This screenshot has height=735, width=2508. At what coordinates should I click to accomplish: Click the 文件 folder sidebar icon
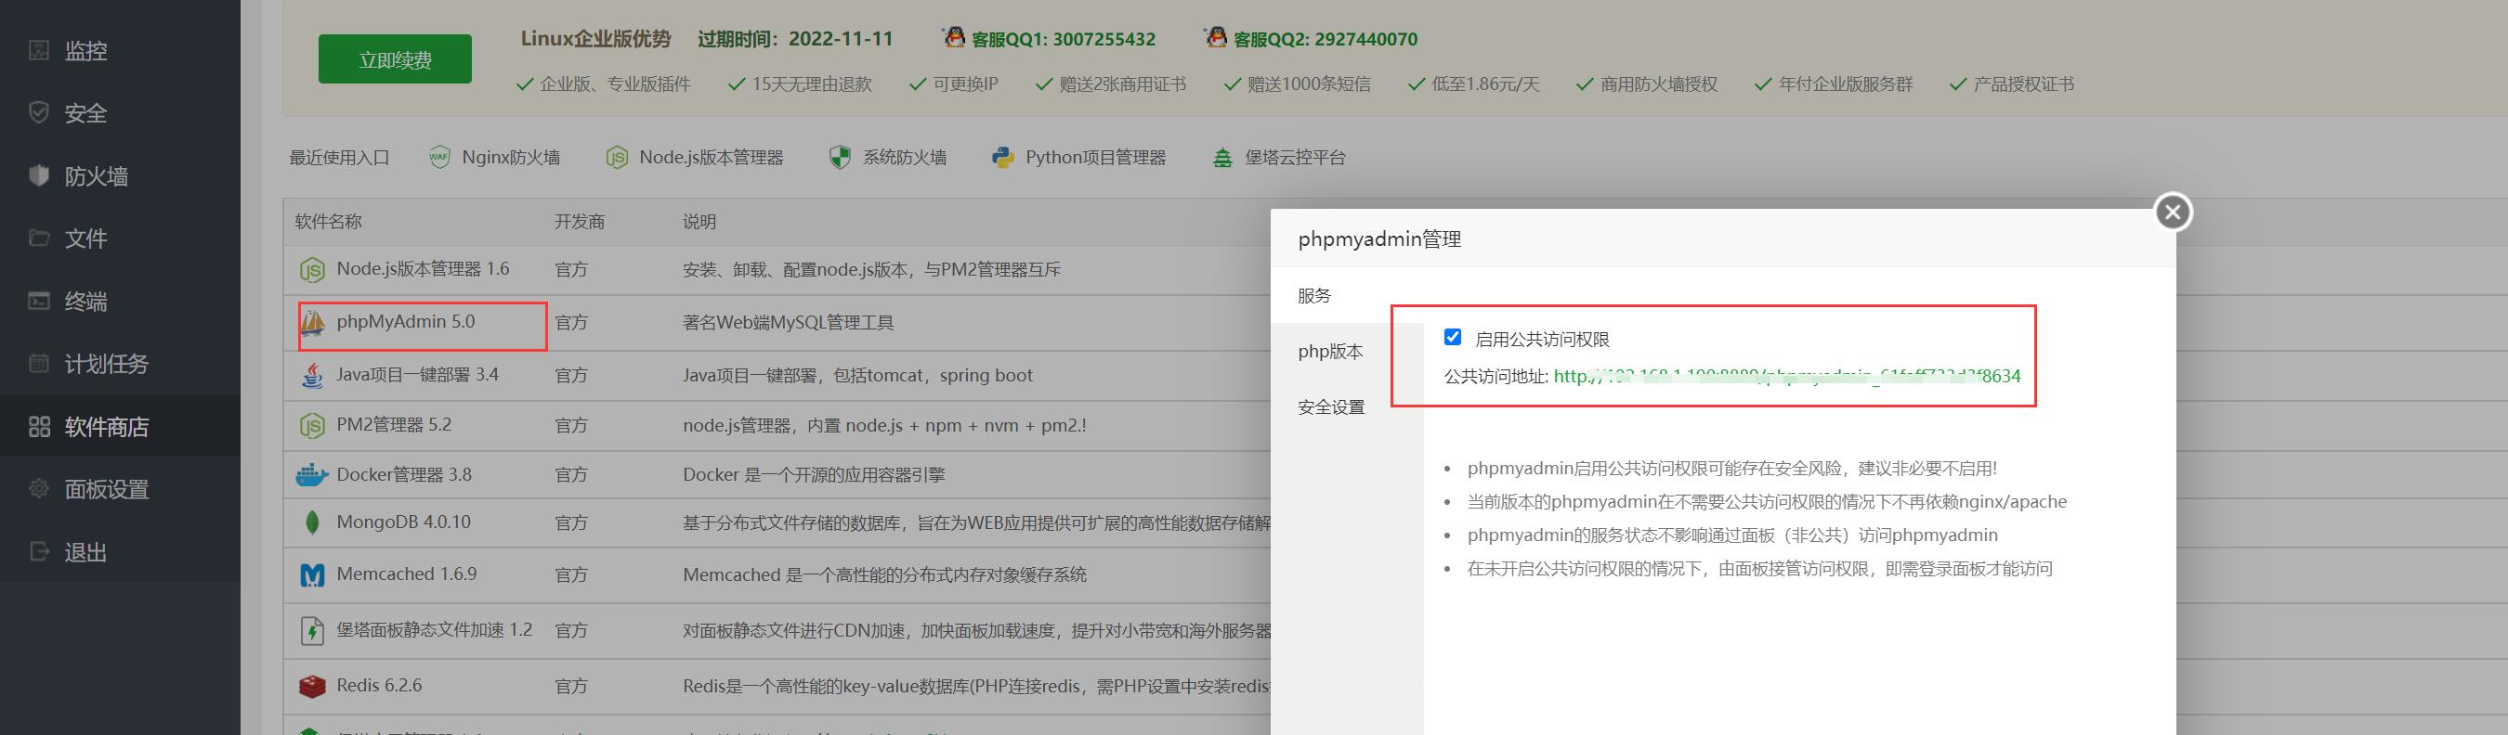39,238
